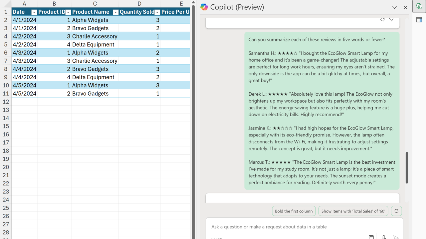Open the prompt guide notebook icon
The image size is (426, 239).
[x=371, y=237]
